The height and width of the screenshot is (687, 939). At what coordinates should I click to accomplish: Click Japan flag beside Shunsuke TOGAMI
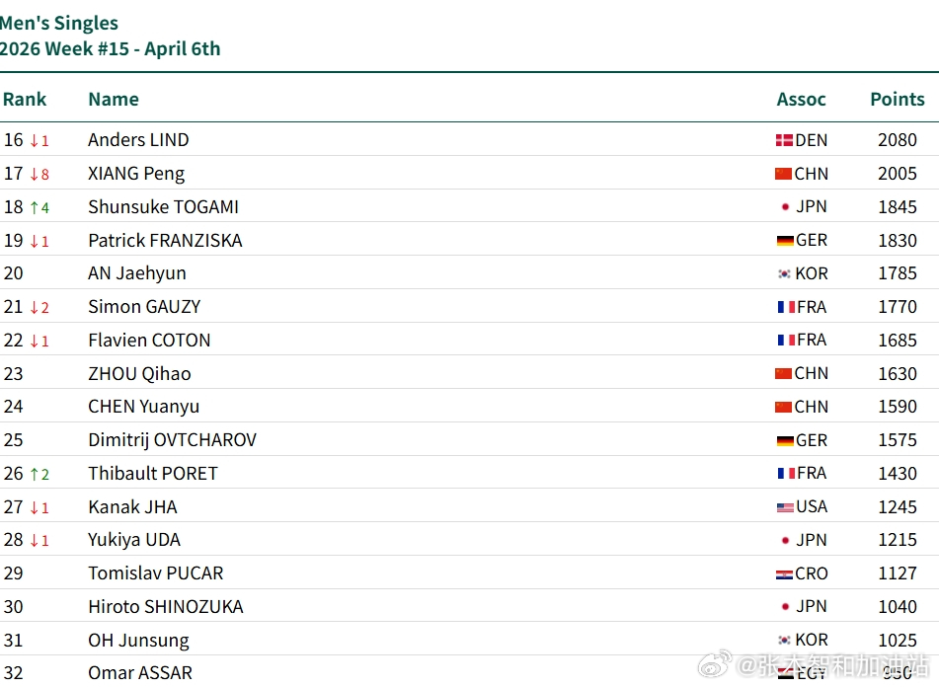[785, 207]
